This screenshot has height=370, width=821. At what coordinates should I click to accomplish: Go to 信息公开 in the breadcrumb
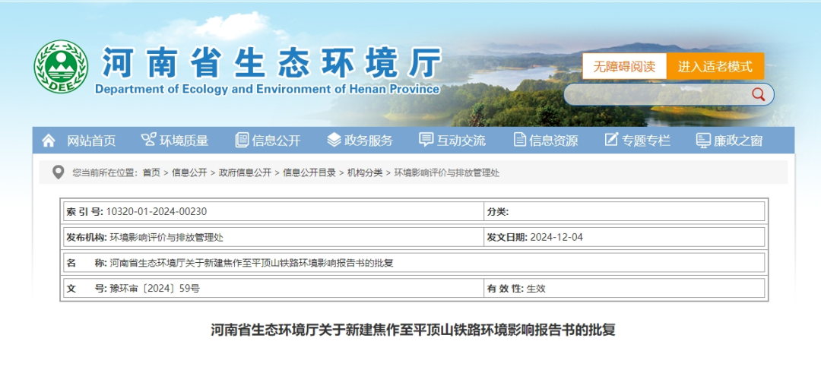189,172
